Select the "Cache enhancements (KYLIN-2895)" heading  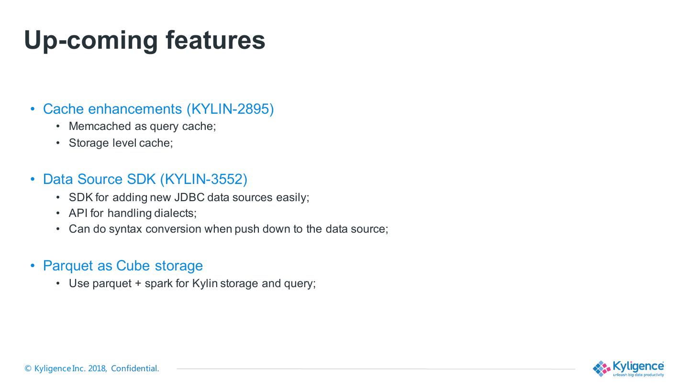coord(158,109)
